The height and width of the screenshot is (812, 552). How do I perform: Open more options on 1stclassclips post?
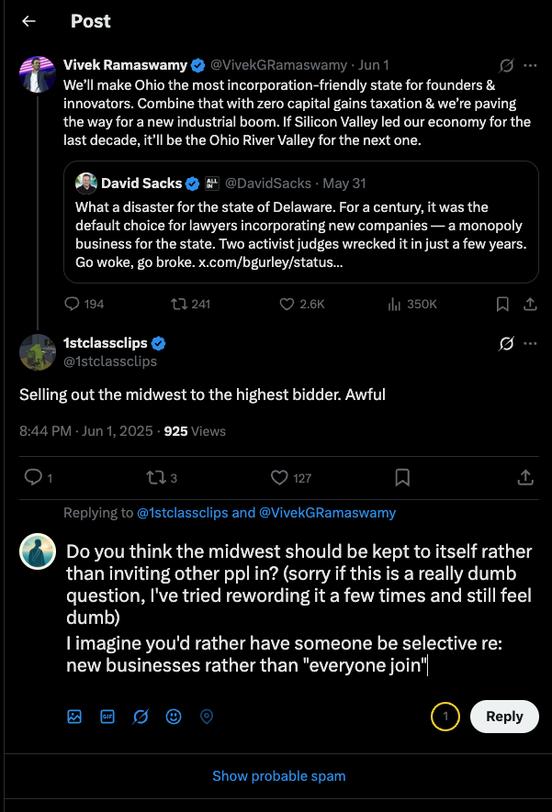(x=530, y=343)
